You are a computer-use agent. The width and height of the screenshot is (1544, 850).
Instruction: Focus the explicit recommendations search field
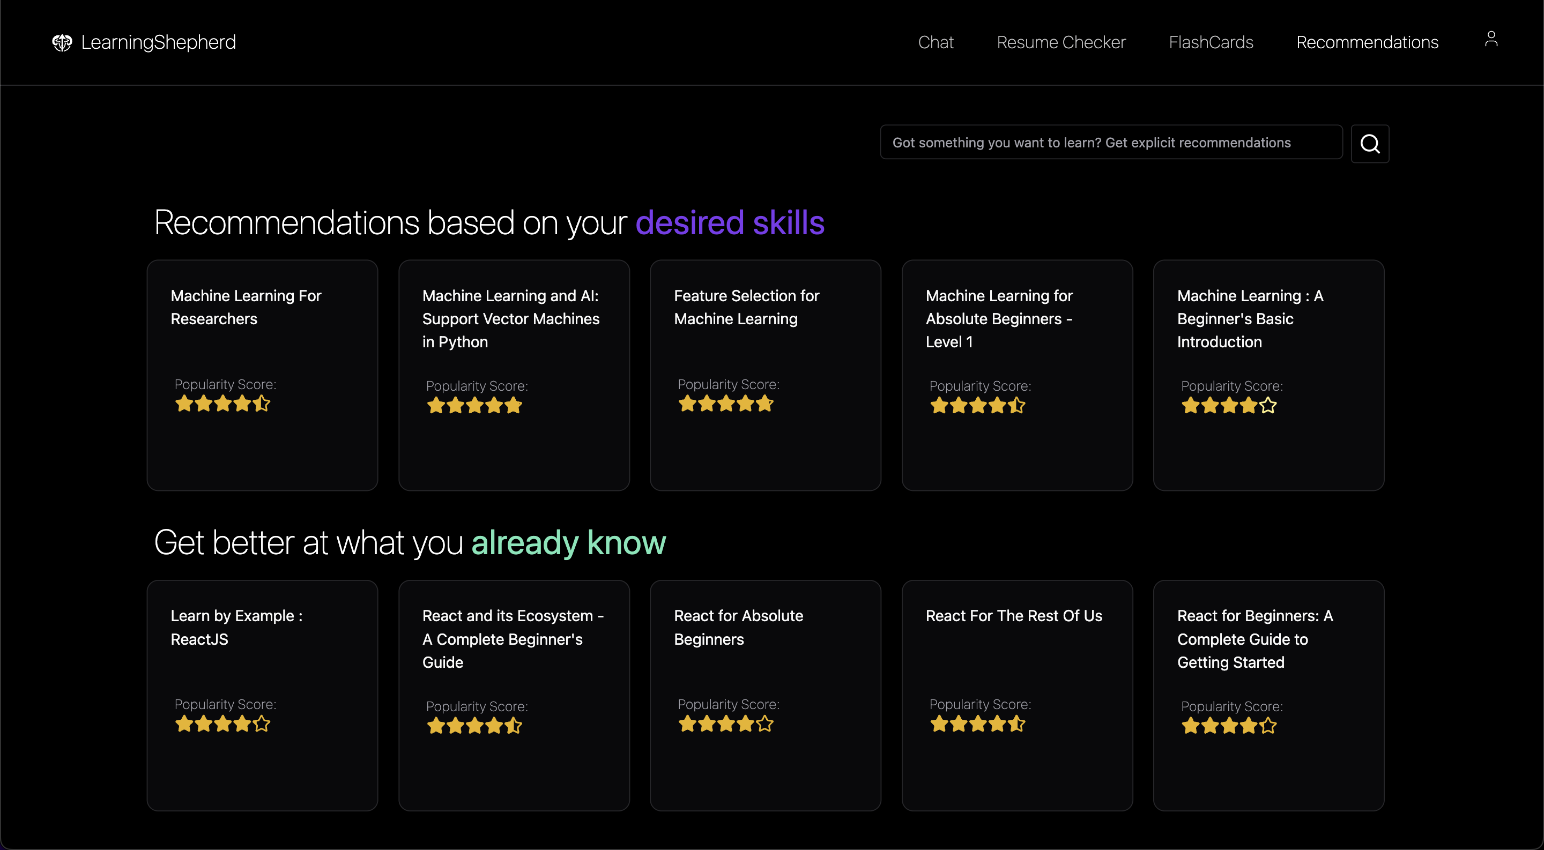(x=1110, y=143)
